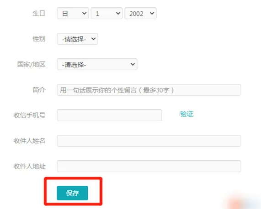Click the 性别 gender label
The image size is (261, 209).
coord(39,39)
